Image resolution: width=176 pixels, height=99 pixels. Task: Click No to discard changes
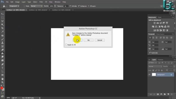point(89,40)
